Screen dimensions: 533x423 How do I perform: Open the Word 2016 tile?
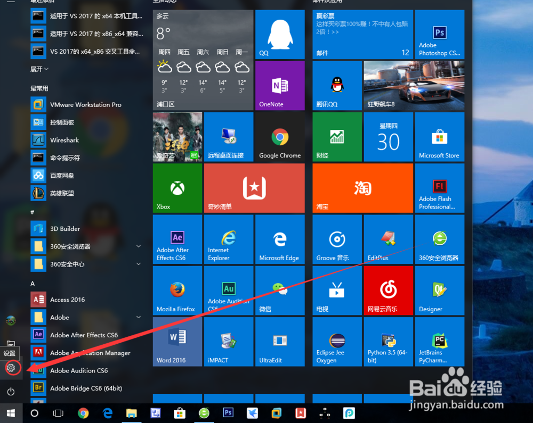click(177, 342)
